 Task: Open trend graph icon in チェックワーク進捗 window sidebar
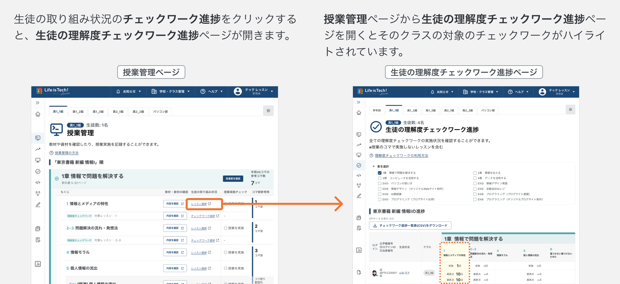pyautogui.click(x=359, y=145)
